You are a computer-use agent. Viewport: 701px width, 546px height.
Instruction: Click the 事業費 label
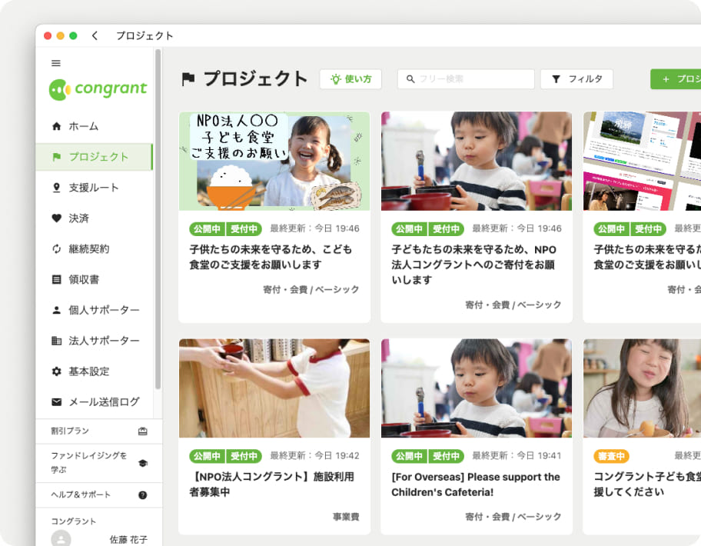[x=346, y=517]
